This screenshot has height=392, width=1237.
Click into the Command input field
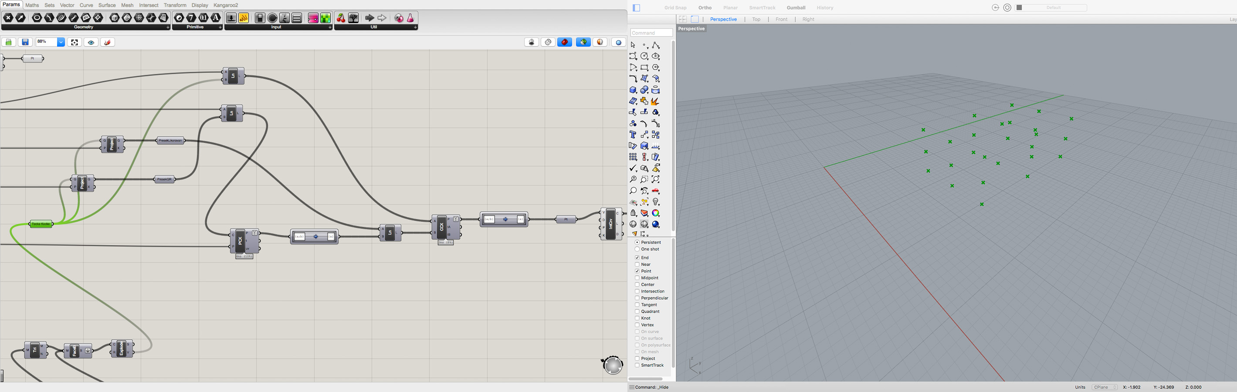click(x=651, y=33)
